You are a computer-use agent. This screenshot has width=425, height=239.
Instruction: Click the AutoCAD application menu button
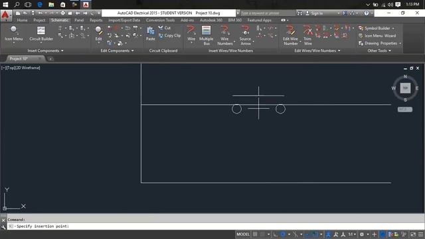click(x=6, y=15)
